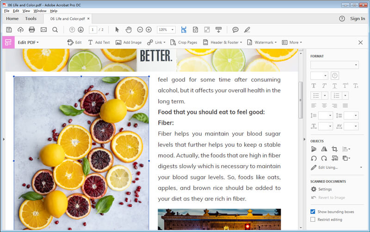The width and height of the screenshot is (370, 232).
Task: Click the email envelope icon
Action: pos(43,30)
